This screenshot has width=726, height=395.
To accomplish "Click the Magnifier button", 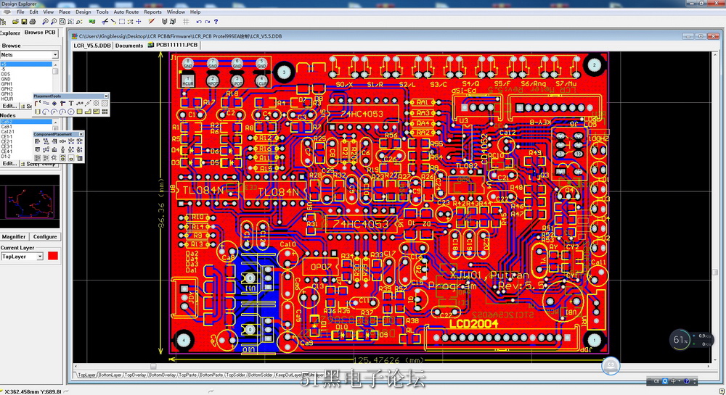I will [x=14, y=236].
